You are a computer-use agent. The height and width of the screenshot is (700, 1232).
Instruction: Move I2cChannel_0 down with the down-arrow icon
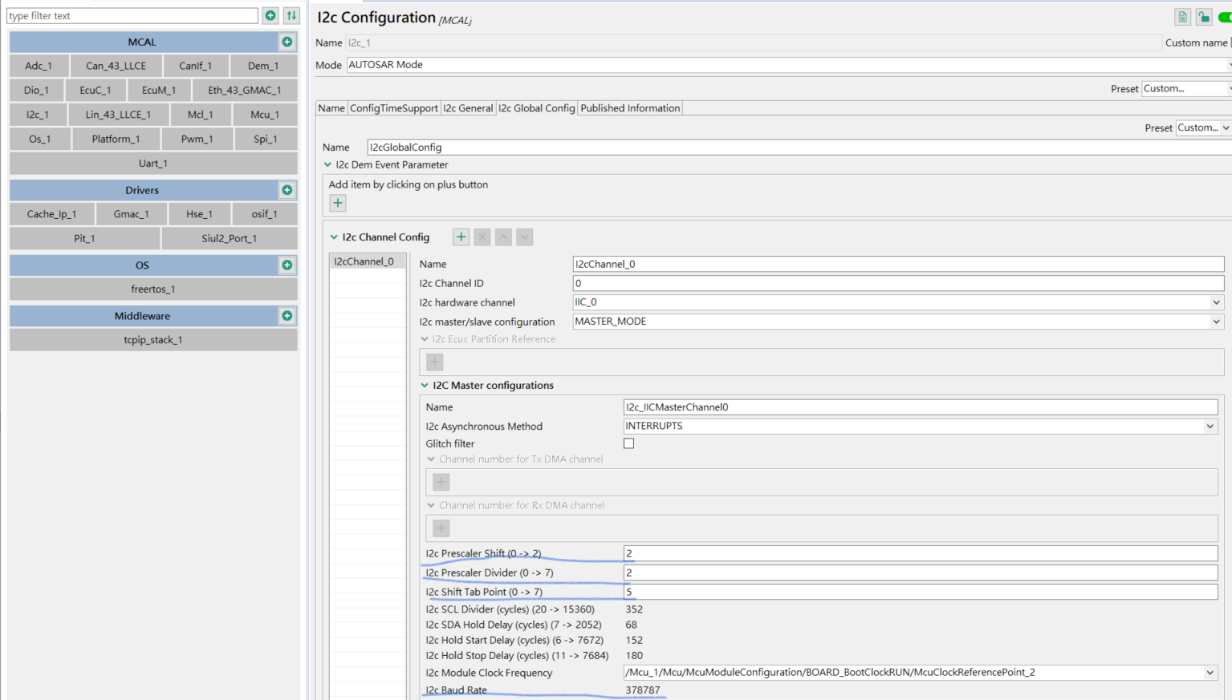click(x=525, y=237)
